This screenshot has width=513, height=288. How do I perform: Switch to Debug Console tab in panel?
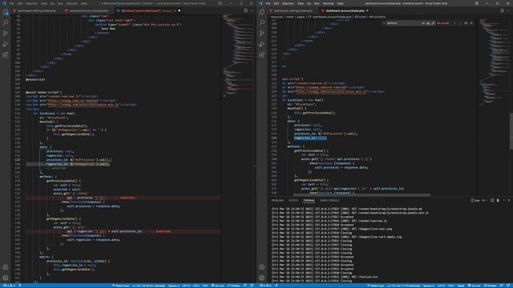tap(329, 201)
